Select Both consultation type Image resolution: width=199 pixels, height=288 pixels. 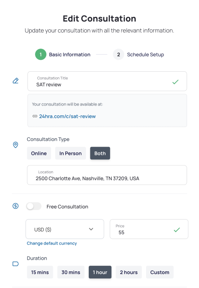pos(100,153)
